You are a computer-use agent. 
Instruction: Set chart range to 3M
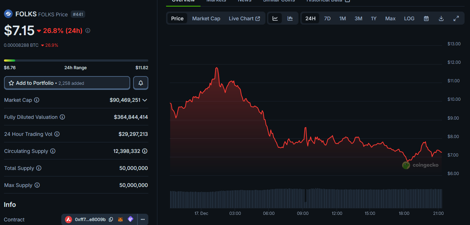point(358,18)
